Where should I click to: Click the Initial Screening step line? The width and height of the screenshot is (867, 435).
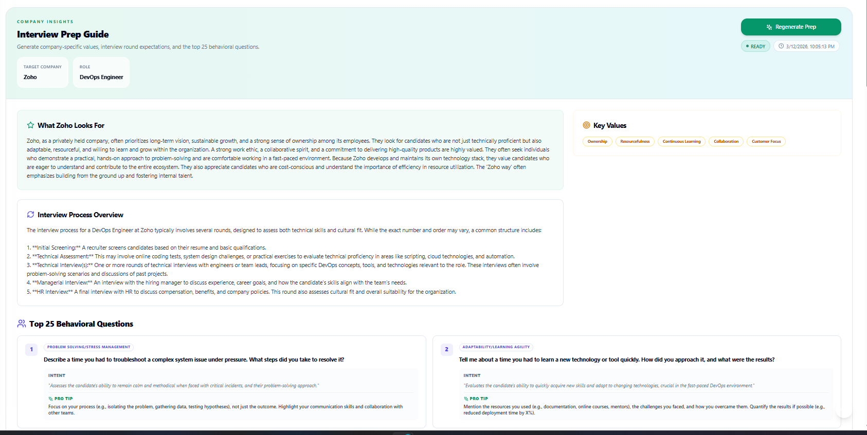147,248
